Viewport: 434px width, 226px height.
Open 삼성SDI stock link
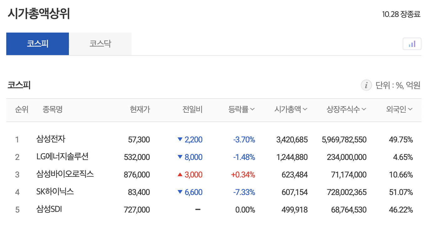[x=49, y=209]
